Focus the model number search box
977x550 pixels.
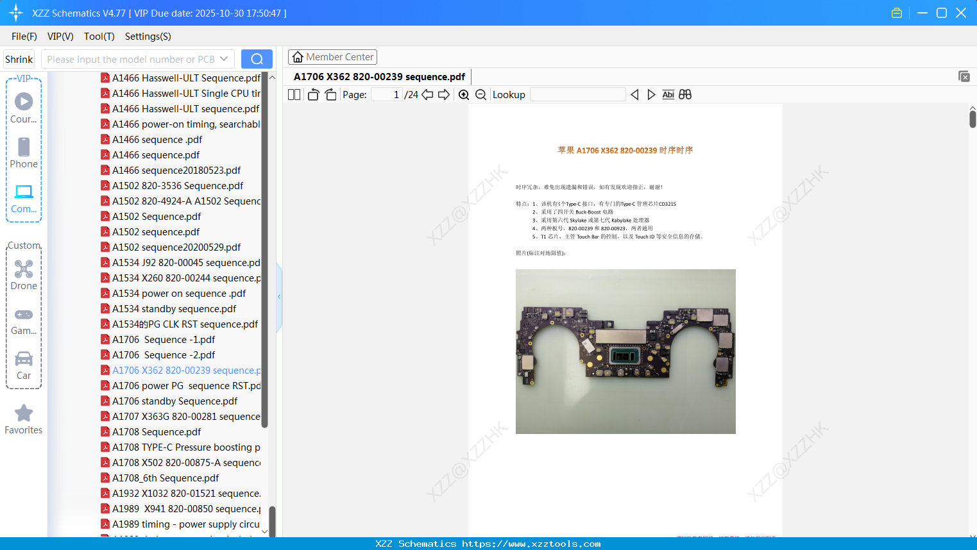point(131,59)
